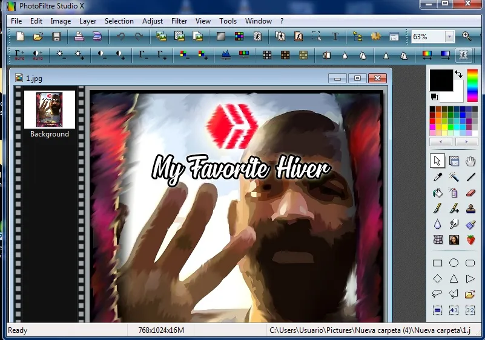485x340 pixels.
Task: Select the Fill paint bucket tool
Action: 437,193
